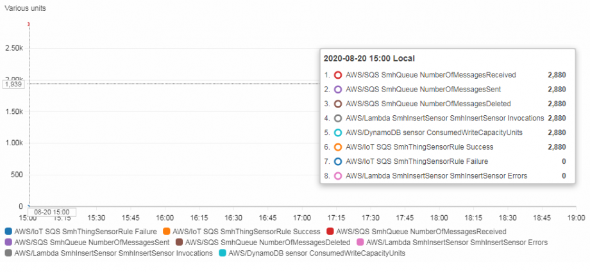Click the pink SmhInsertSensor Errors legend swatch

coord(360,243)
